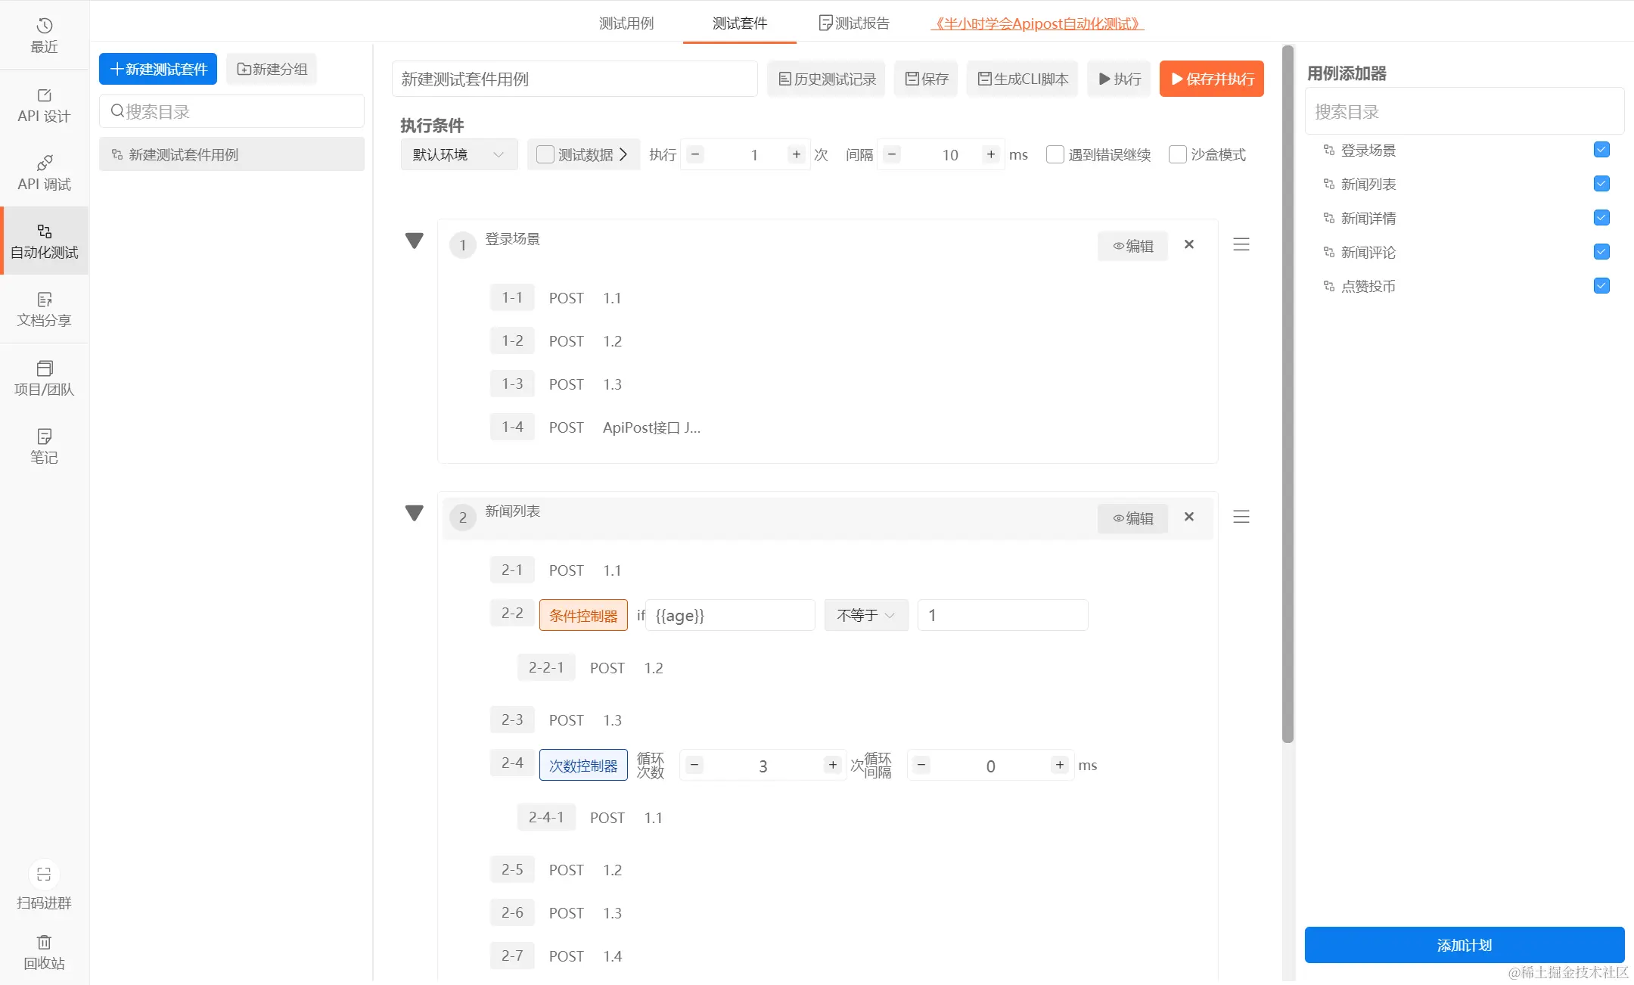Uncheck 新闻详情 in the 用例添加器 panel
1634x985 pixels.
point(1601,218)
